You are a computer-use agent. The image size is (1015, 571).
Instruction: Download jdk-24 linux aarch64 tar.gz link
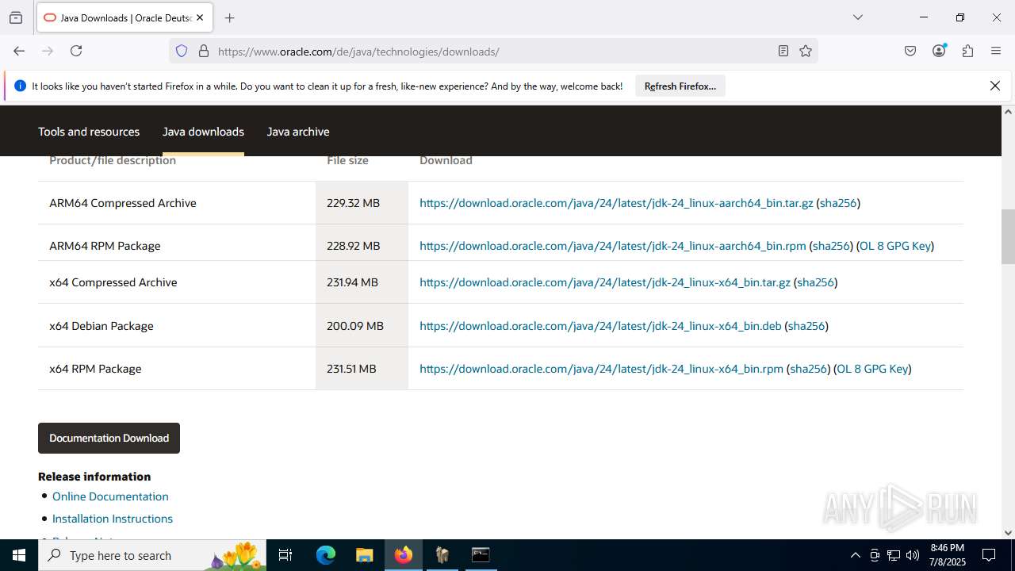pos(616,203)
